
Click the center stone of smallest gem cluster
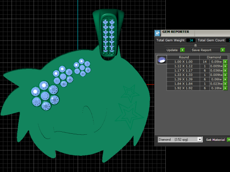click(82, 67)
